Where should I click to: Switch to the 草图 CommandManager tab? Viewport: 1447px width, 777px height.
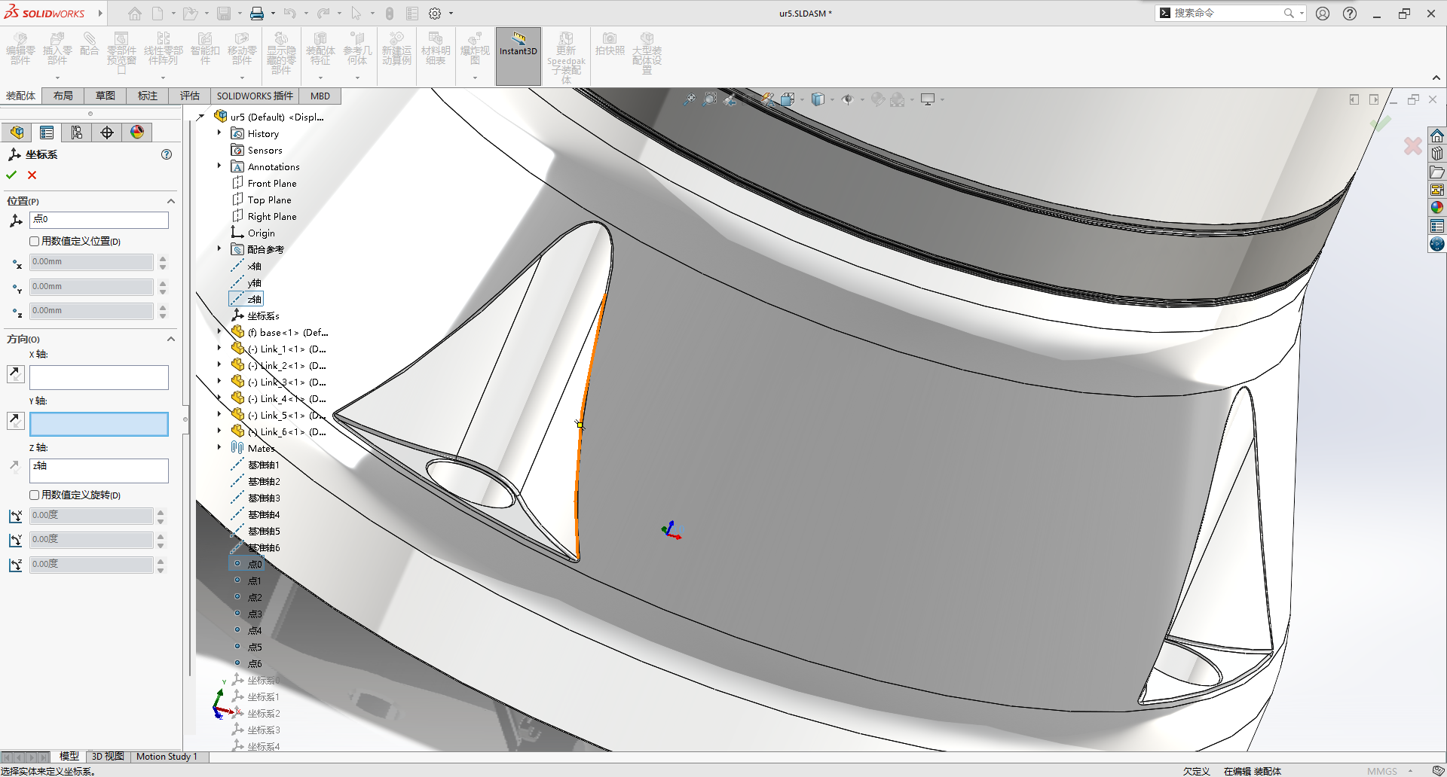[105, 96]
